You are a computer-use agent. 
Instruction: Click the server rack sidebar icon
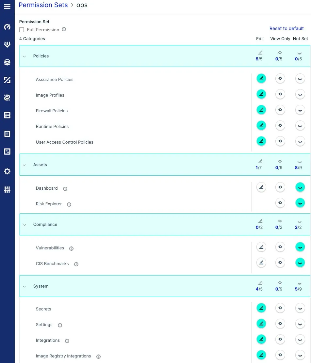pos(7,115)
